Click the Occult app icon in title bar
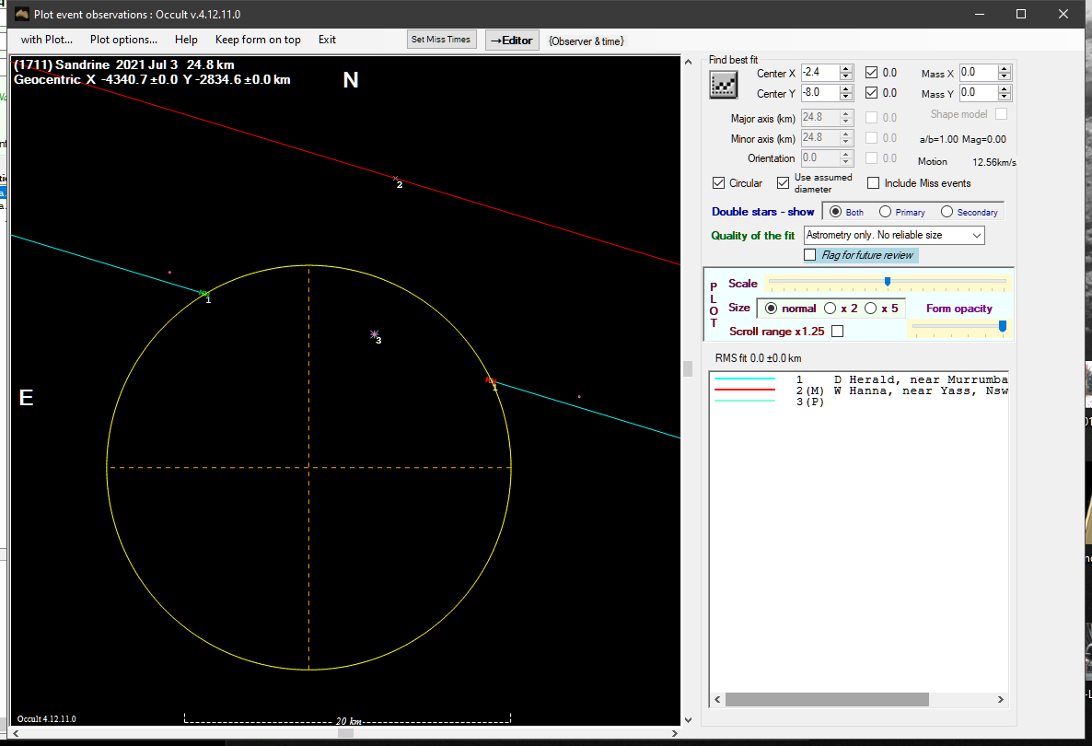This screenshot has width=1092, height=746. pyautogui.click(x=21, y=14)
